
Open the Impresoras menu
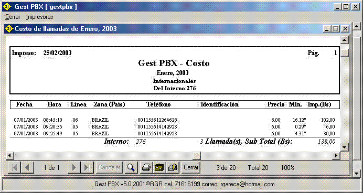click(x=39, y=17)
